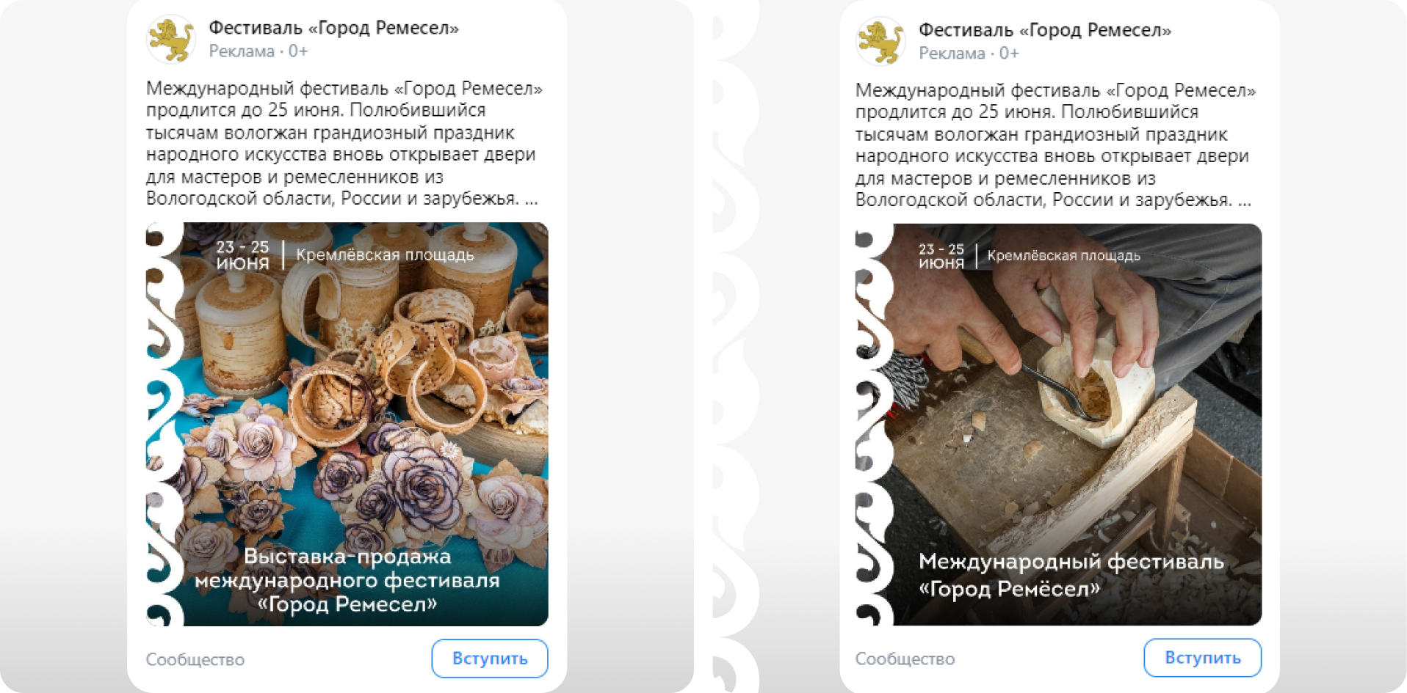Click «Кремлёвская площадь» text on the left image
This screenshot has height=693, width=1407.
point(385,255)
